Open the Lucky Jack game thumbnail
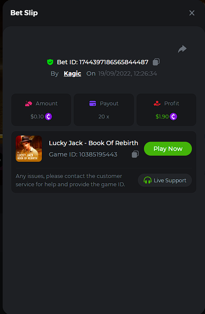Image resolution: width=205 pixels, height=314 pixels. point(29,149)
